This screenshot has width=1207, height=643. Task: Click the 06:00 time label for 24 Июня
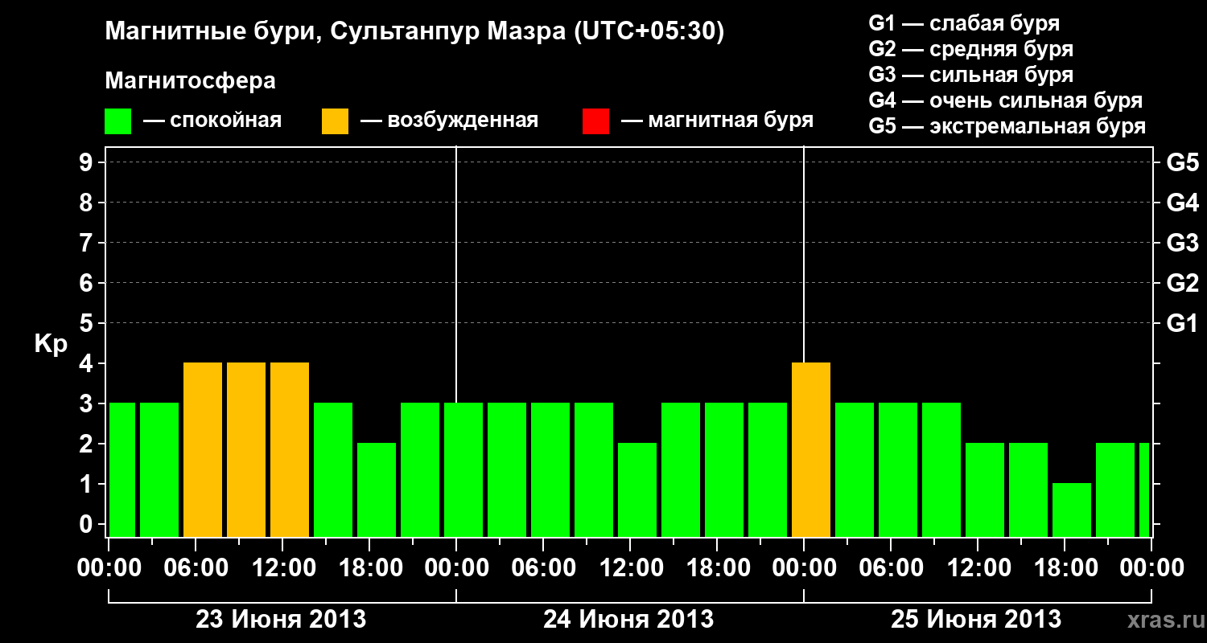[x=544, y=567]
